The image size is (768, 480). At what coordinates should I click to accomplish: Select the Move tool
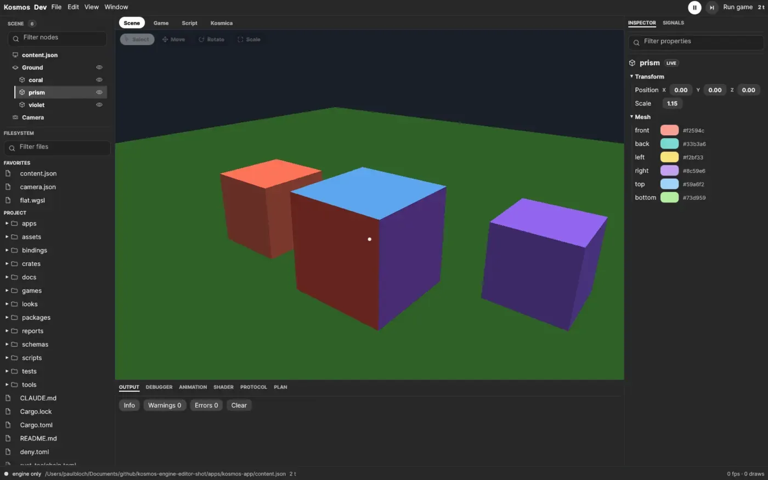click(173, 39)
